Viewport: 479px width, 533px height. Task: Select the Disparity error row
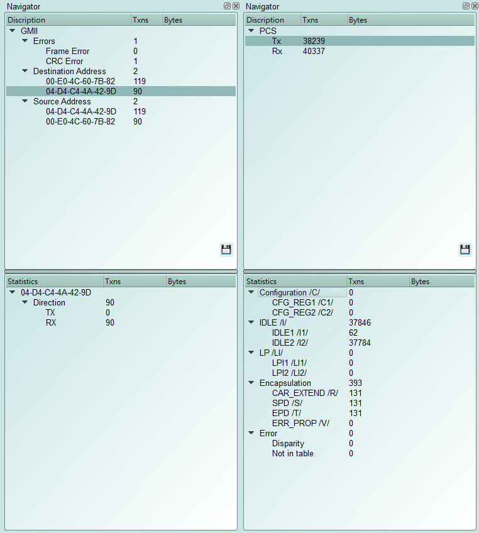pyautogui.click(x=360, y=444)
